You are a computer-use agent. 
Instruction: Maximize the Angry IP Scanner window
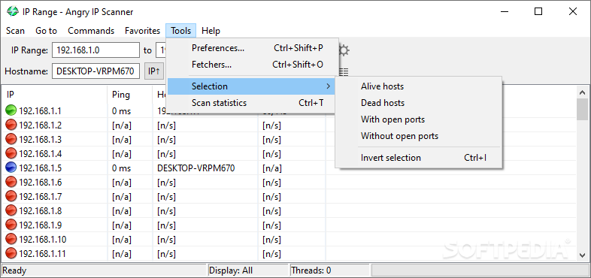(538, 12)
